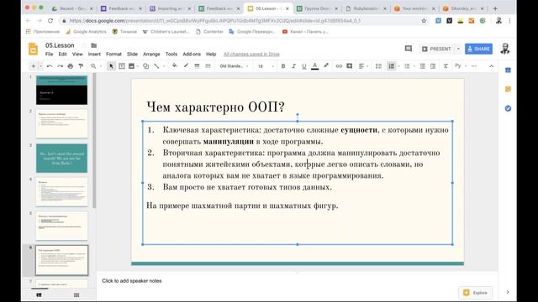Open the fill color bucket
The image size is (538, 302).
click(175, 65)
